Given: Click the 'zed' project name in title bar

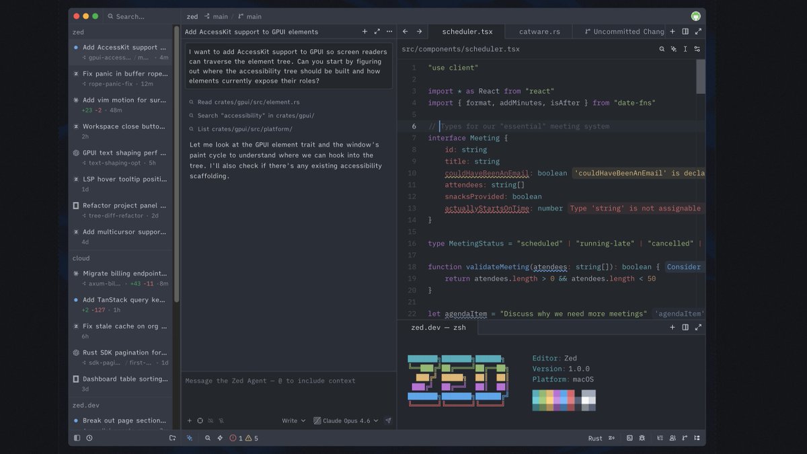Looking at the screenshot, I should pos(192,16).
